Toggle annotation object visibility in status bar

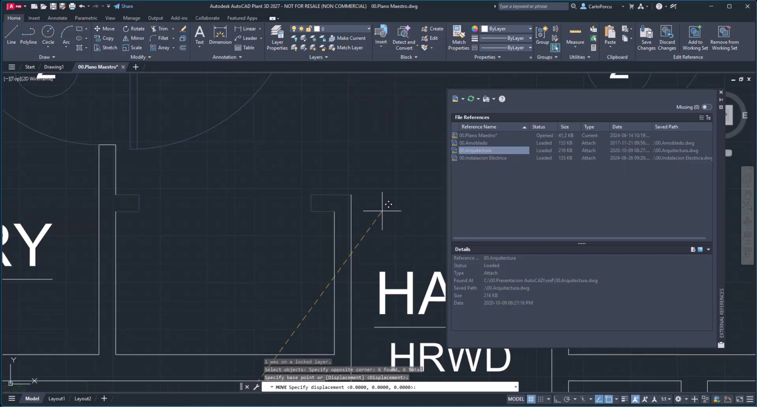635,399
